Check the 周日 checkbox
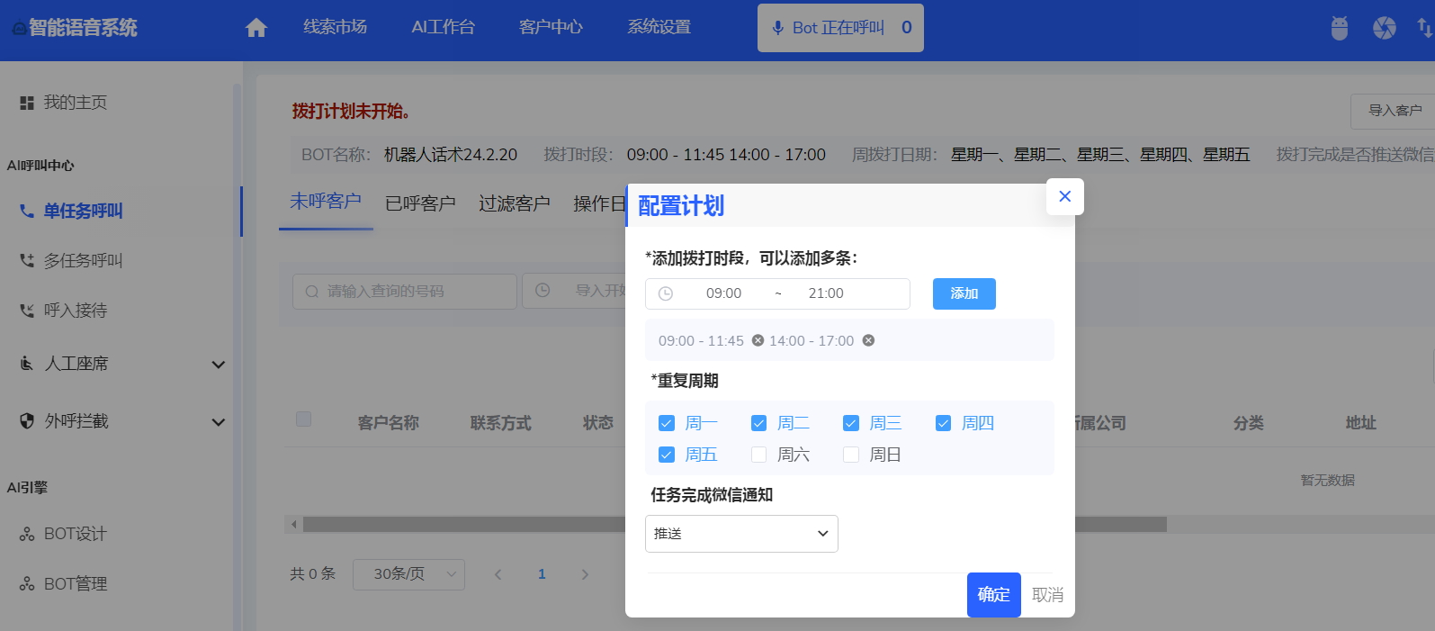Image resolution: width=1435 pixels, height=631 pixels. click(x=851, y=455)
